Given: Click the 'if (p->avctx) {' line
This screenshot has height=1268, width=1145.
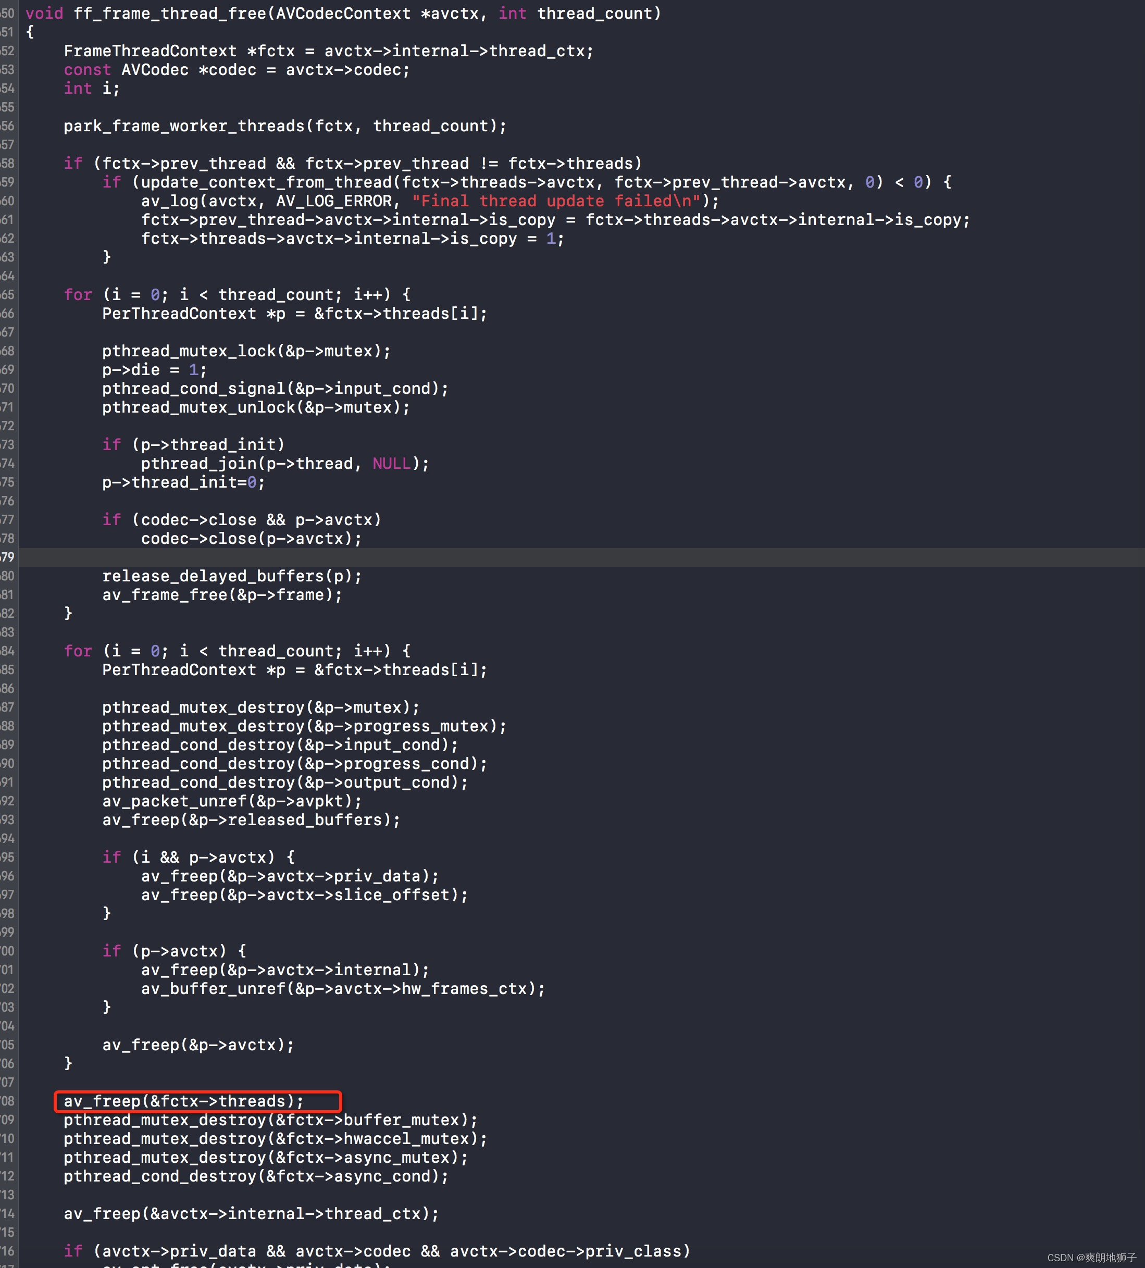Looking at the screenshot, I should [174, 951].
